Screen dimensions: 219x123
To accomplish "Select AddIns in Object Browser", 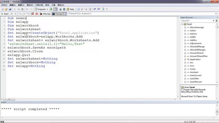I will (193, 40).
